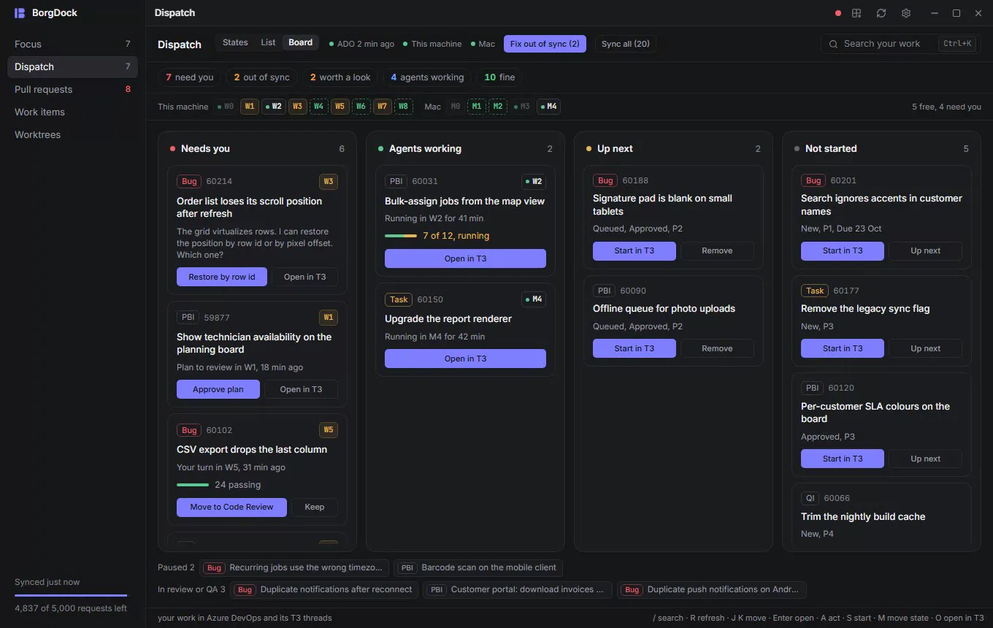Click the M4 Mac slot chip

pyautogui.click(x=548, y=107)
